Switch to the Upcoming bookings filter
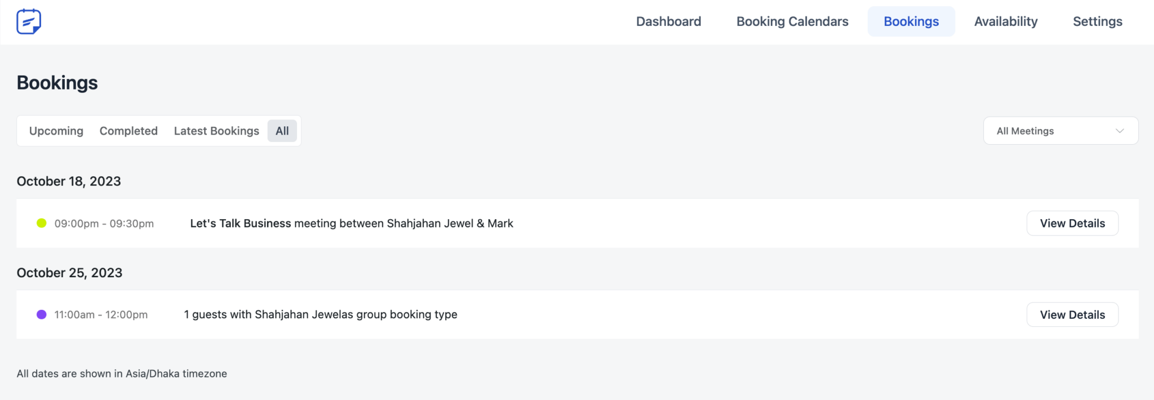Viewport: 1154px width, 400px height. pyautogui.click(x=56, y=131)
